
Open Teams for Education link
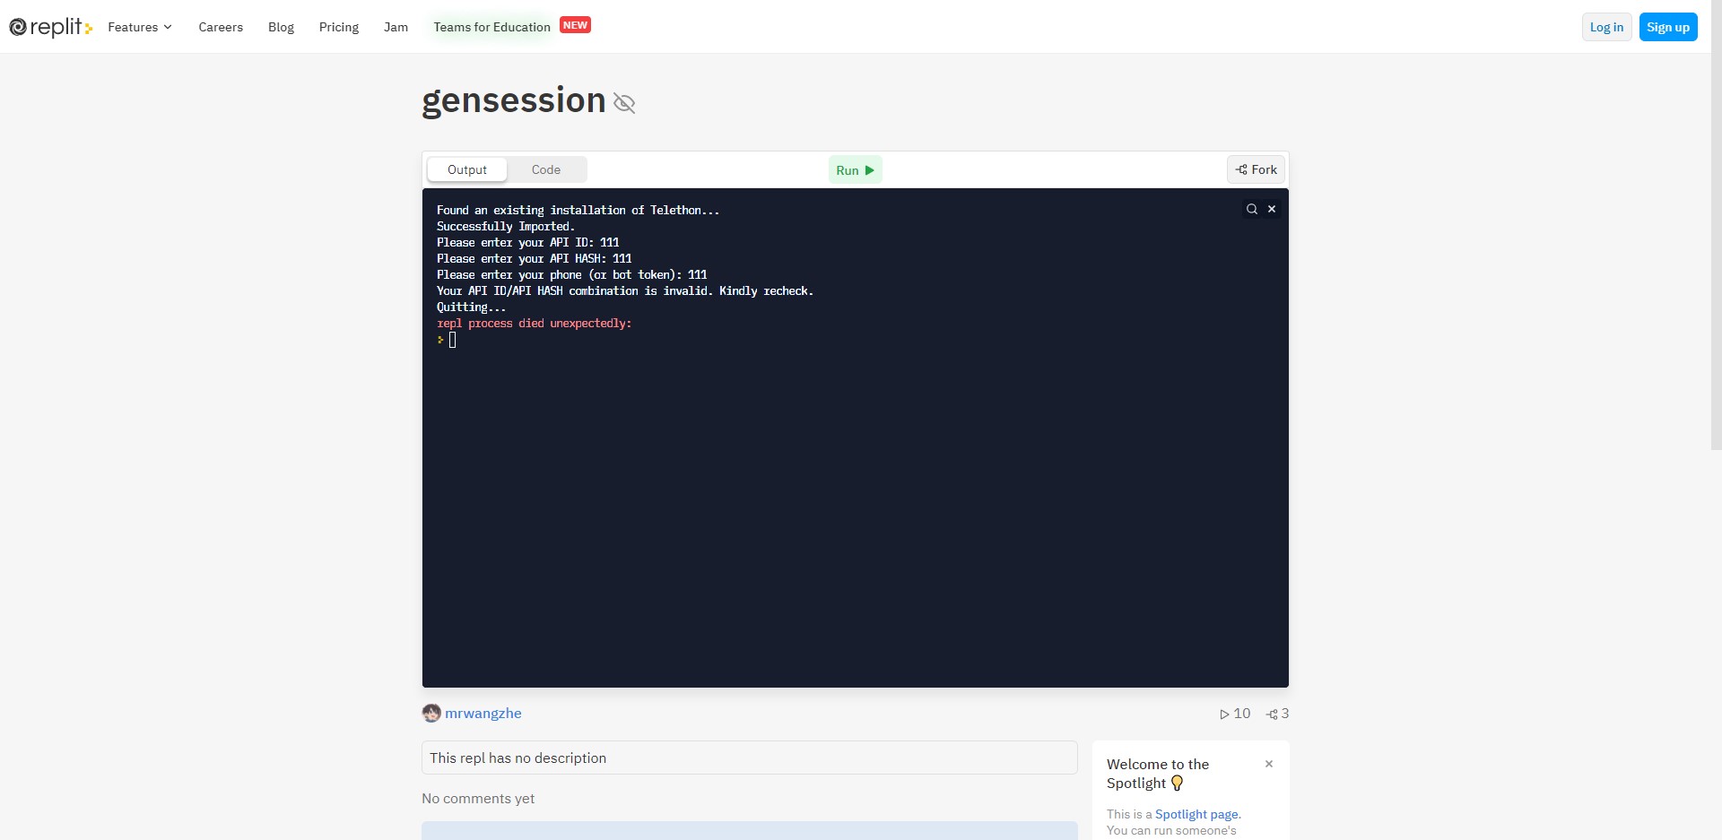click(x=491, y=27)
